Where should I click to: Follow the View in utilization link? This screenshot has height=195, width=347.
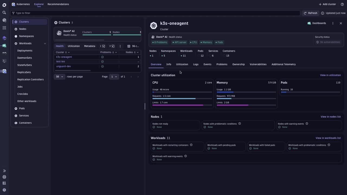[x=330, y=75]
